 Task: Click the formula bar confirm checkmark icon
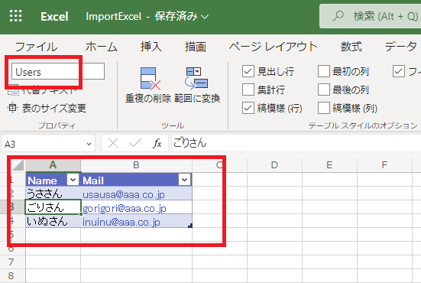point(134,143)
